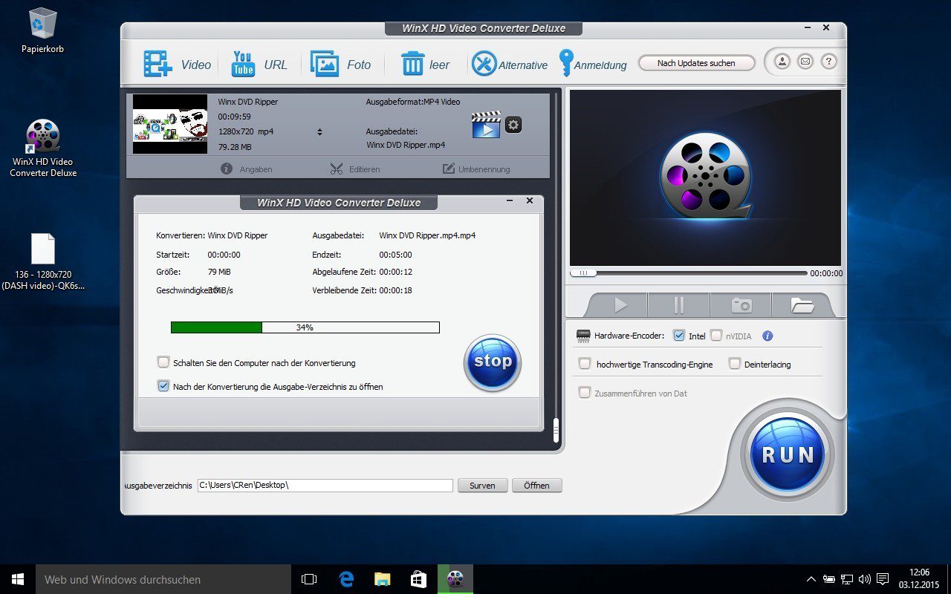Click the Angaben info icon
Viewport: 951px width, 594px height.
[x=227, y=169]
